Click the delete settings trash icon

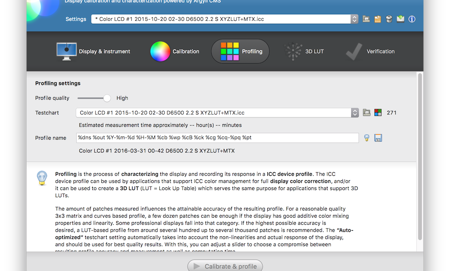point(389,19)
